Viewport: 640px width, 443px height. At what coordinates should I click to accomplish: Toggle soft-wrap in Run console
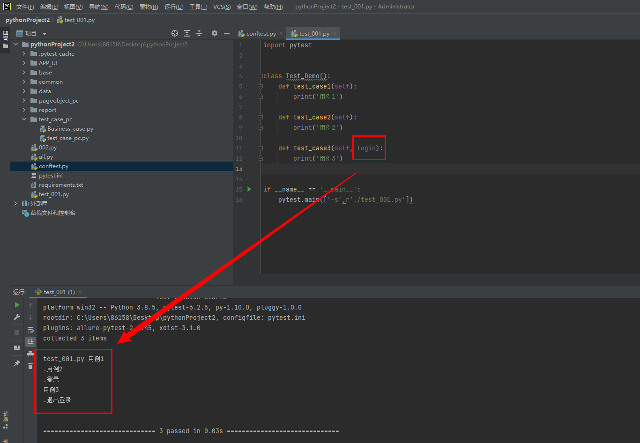tap(30, 330)
